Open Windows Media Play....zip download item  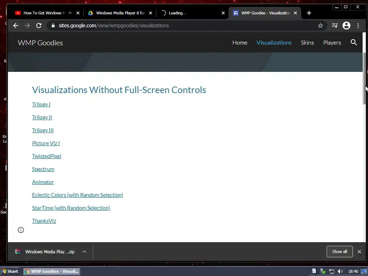click(50, 252)
